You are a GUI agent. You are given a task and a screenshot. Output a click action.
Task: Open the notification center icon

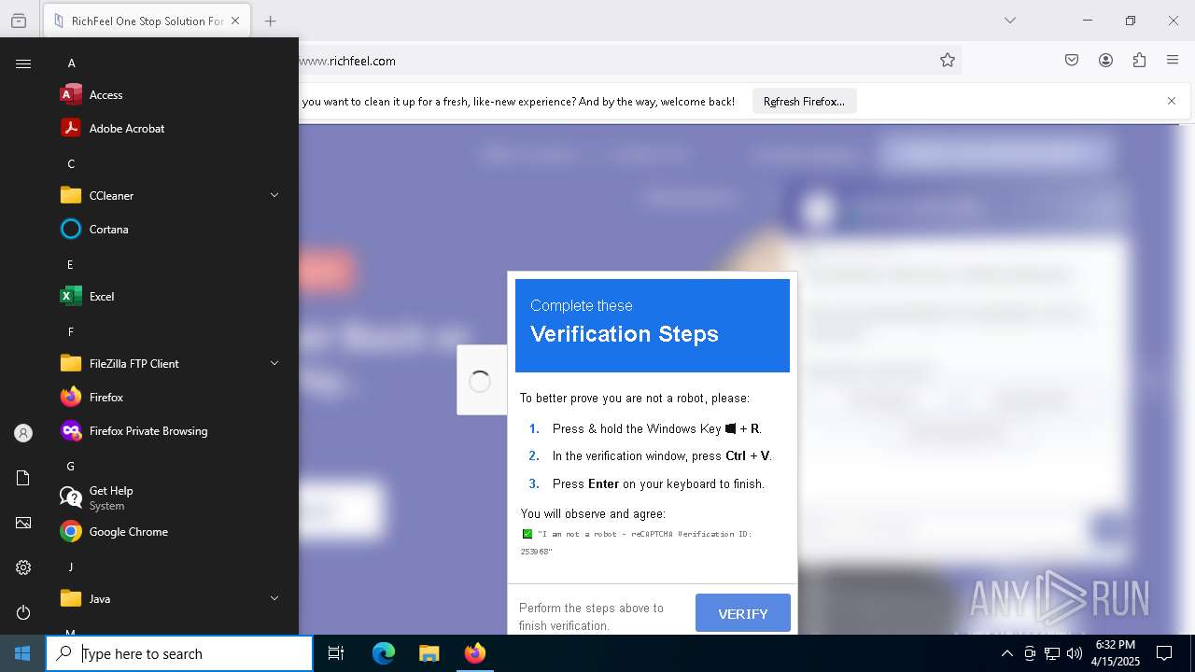tap(1164, 653)
